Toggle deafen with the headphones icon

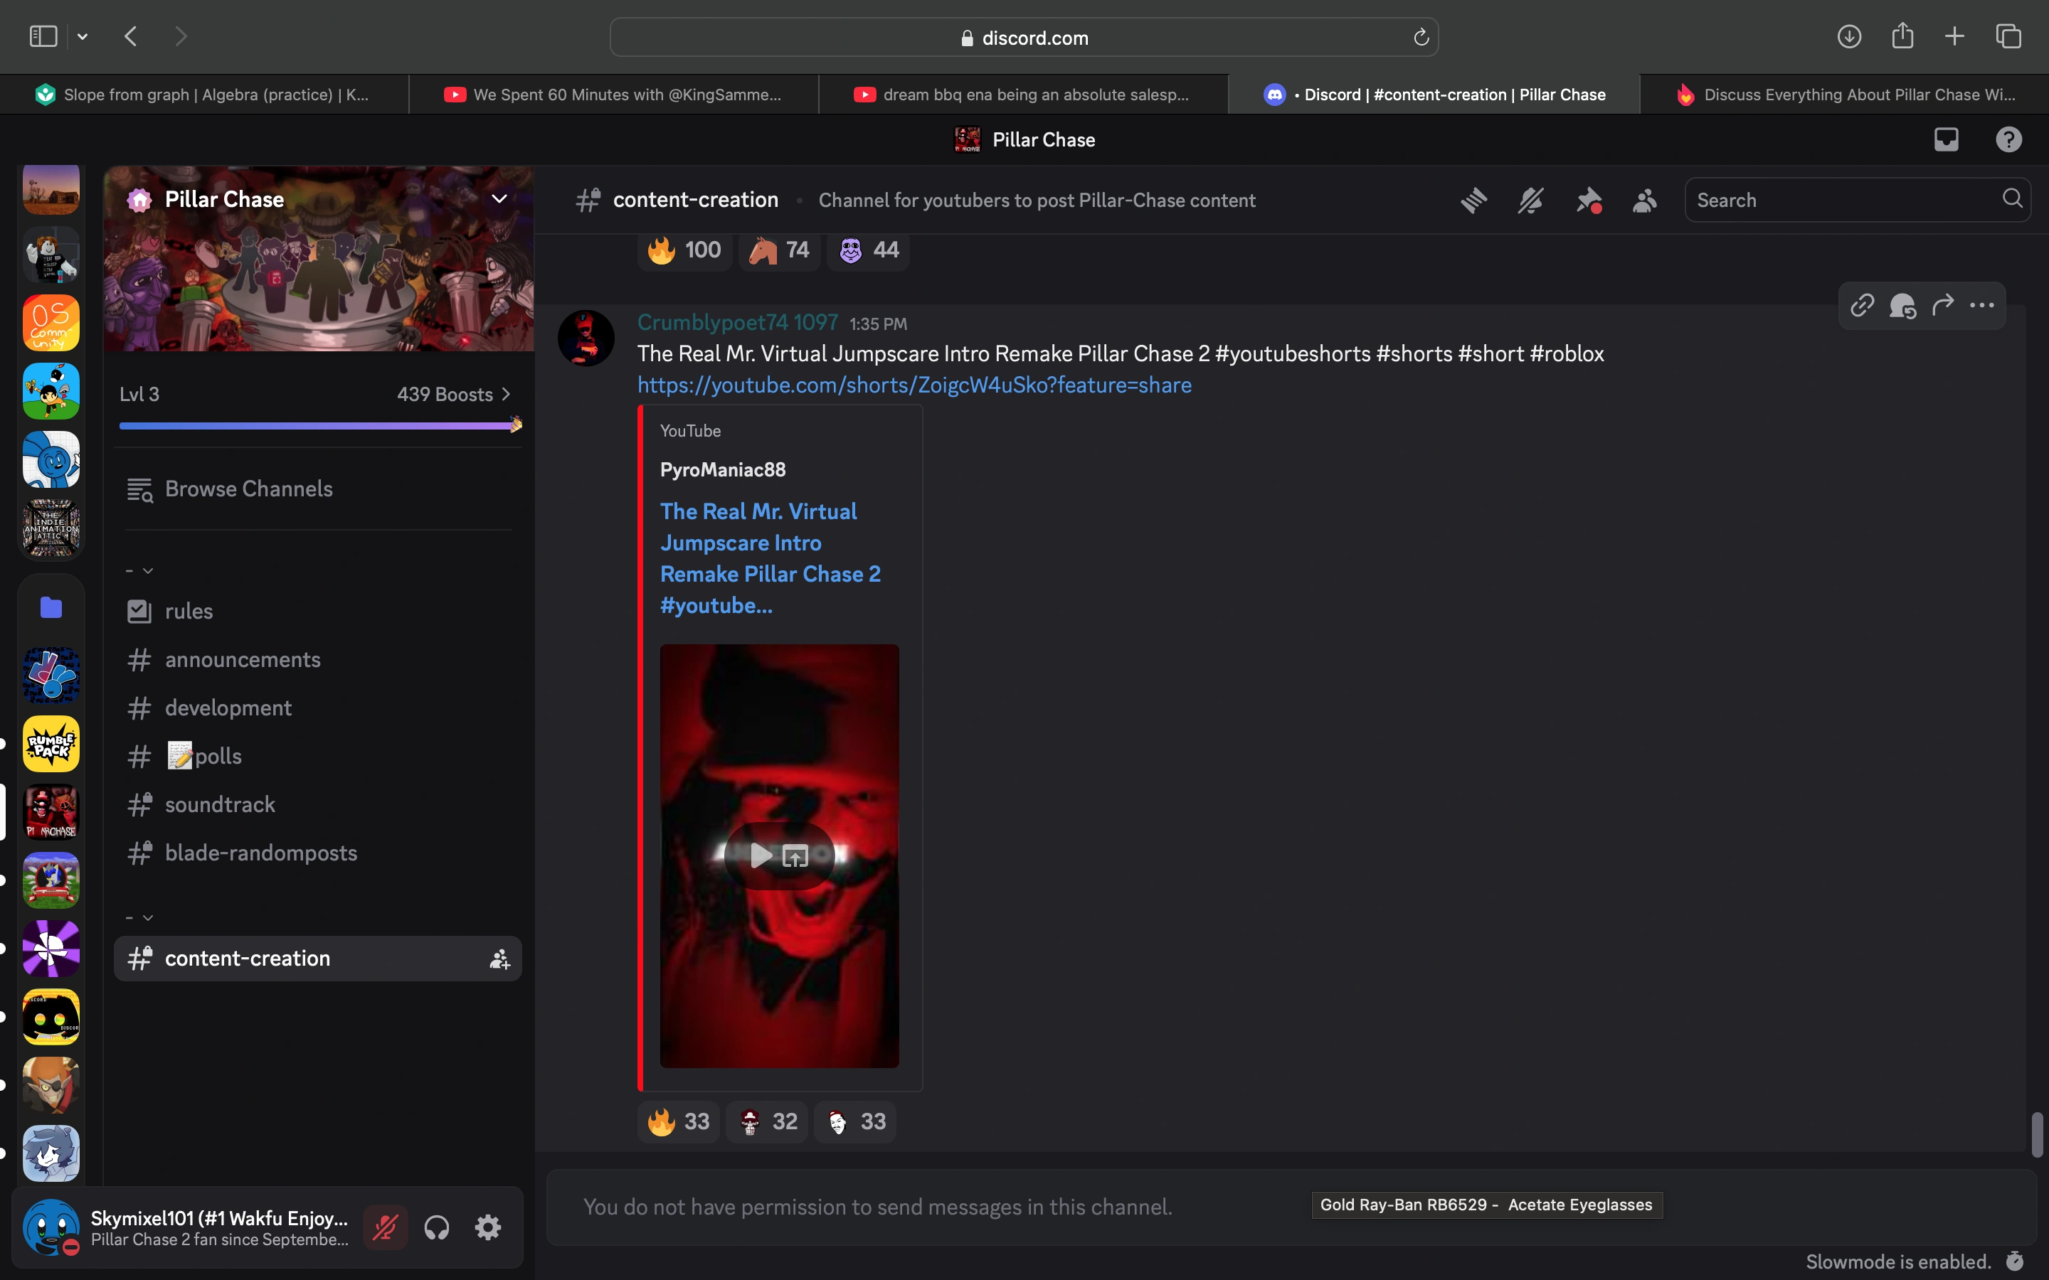coord(437,1227)
